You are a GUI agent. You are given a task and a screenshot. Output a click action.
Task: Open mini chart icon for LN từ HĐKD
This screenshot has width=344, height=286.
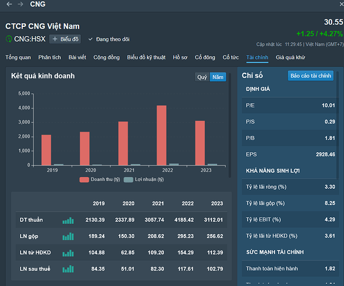pyautogui.click(x=68, y=253)
